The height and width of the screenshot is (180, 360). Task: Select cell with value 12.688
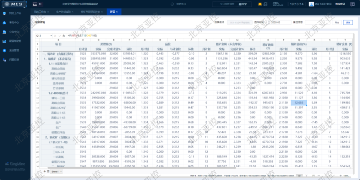click(299, 103)
